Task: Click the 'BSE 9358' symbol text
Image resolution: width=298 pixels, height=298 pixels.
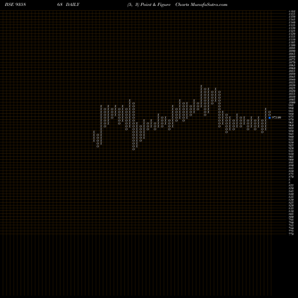Action: (15, 5)
